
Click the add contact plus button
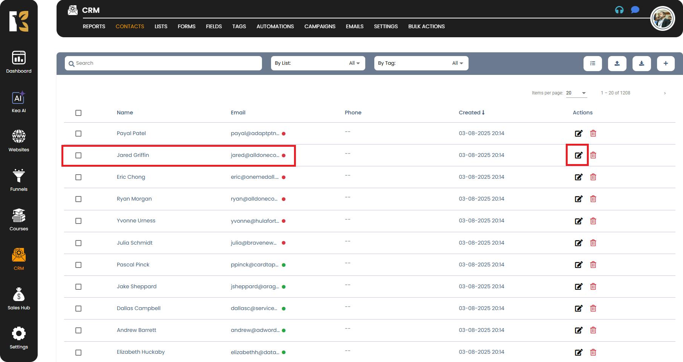(x=666, y=63)
